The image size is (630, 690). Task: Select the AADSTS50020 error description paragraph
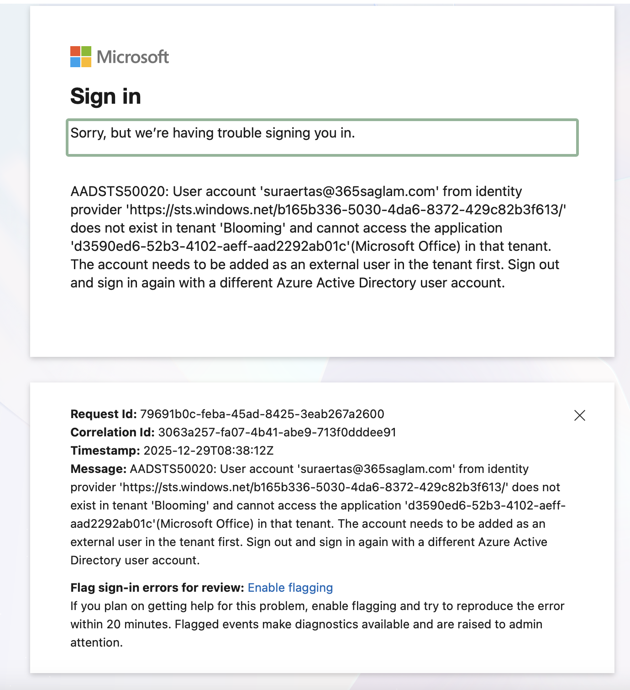318,237
